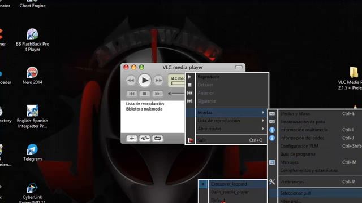Click Biblioteca multimedia in playlist pane
362x203 pixels.
click(144, 109)
